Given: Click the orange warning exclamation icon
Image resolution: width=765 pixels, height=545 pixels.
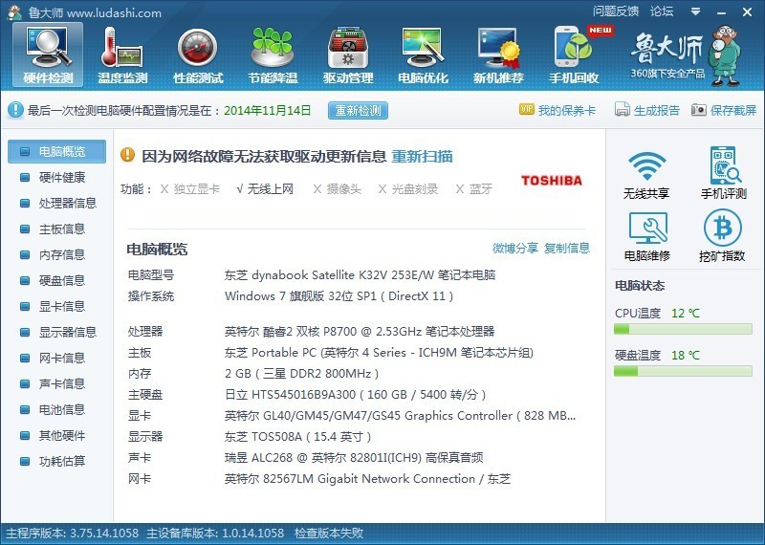Looking at the screenshot, I should [x=127, y=155].
